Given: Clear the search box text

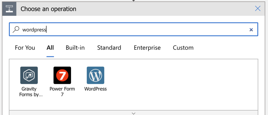Looking at the screenshot, I should (251, 30).
